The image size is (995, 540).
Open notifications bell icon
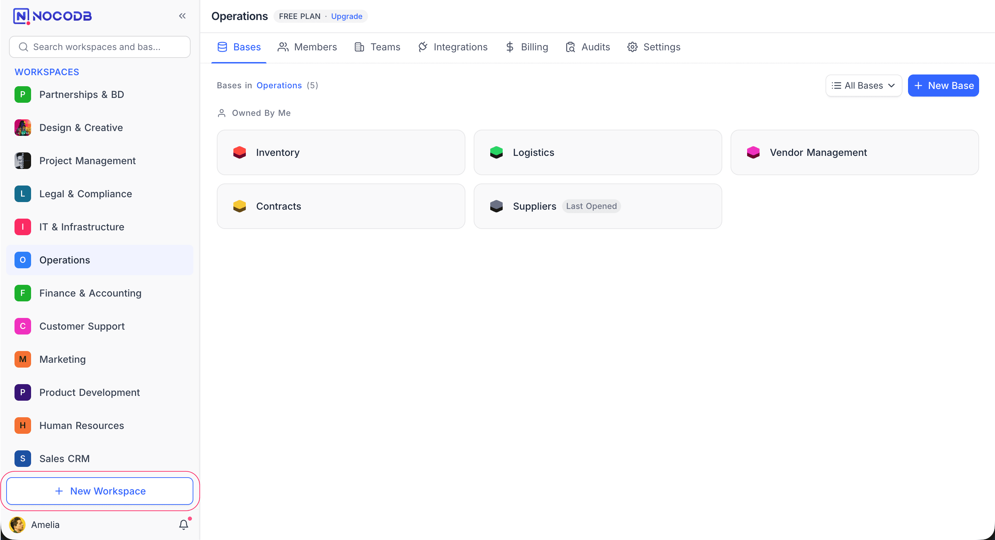(x=183, y=524)
